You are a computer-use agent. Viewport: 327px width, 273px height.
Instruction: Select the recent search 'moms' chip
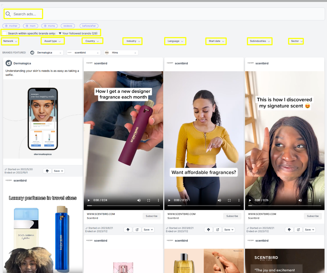click(49, 26)
